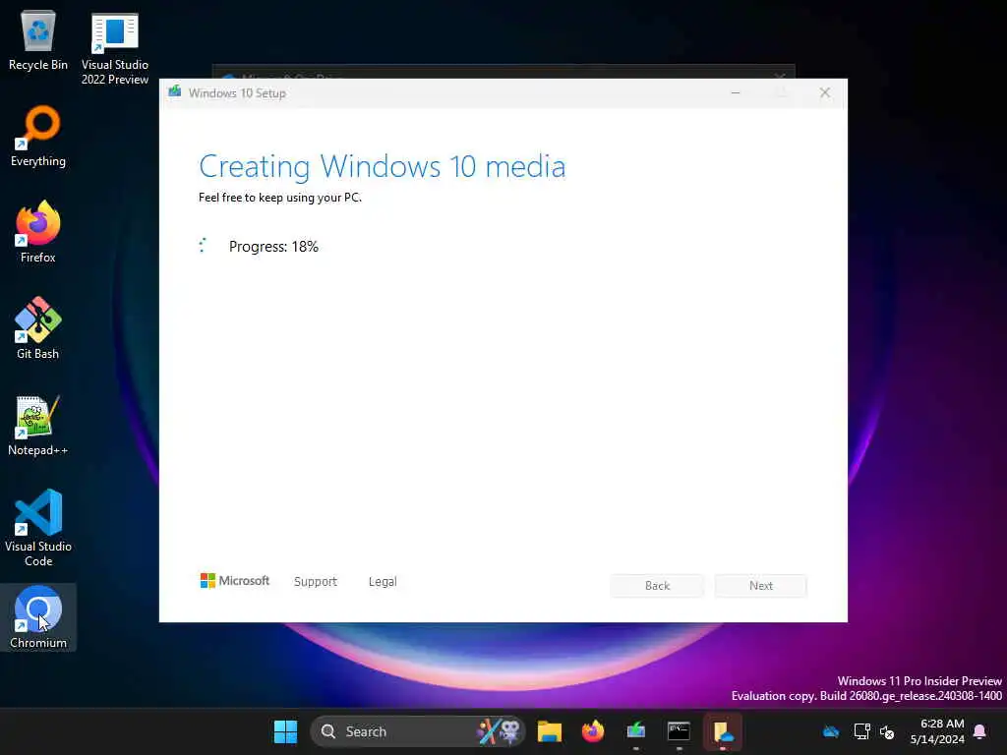Click the taskbar Search box
Viewport: 1007px width, 755px height.
(x=417, y=731)
